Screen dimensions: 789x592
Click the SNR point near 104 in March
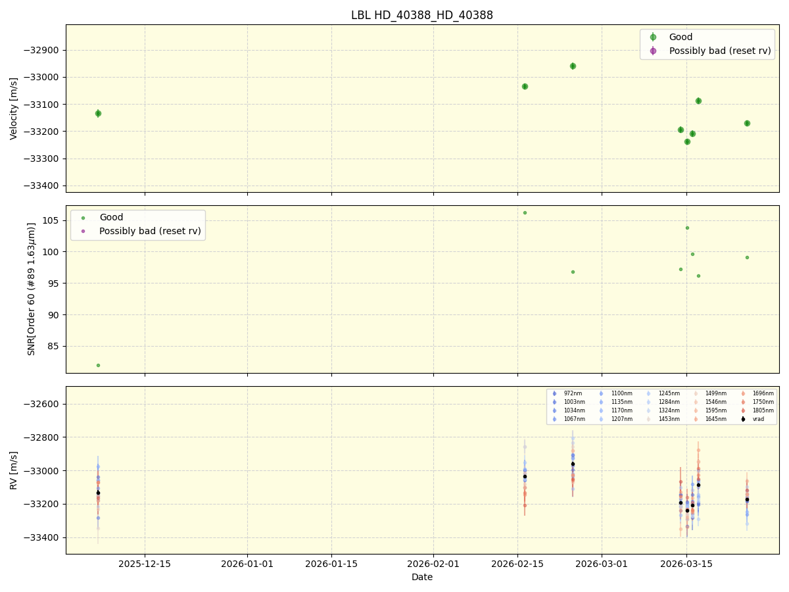[687, 228]
